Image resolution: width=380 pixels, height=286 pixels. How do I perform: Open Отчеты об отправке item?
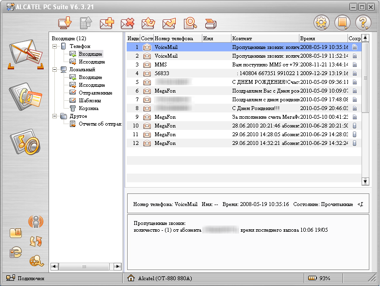[100, 124]
